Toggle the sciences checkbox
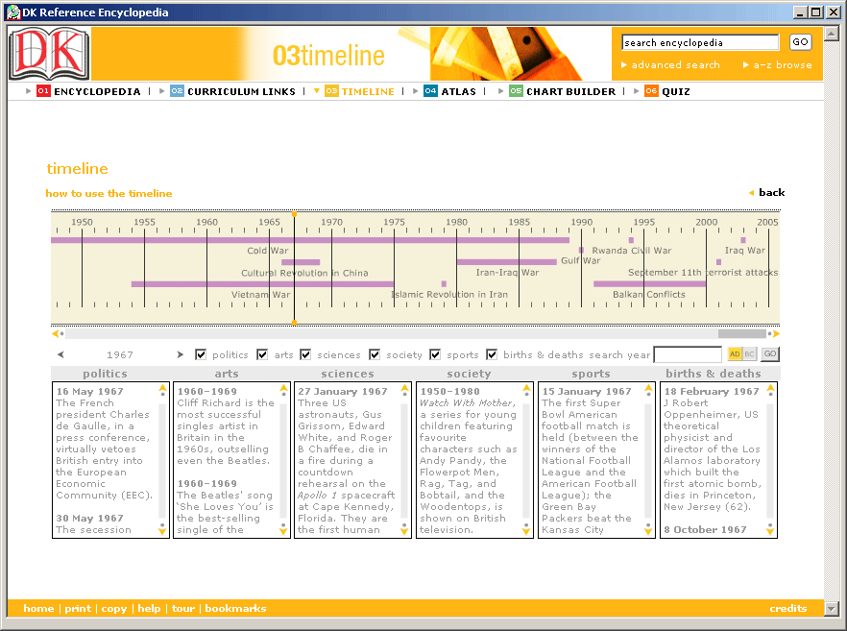847x631 pixels. [305, 354]
